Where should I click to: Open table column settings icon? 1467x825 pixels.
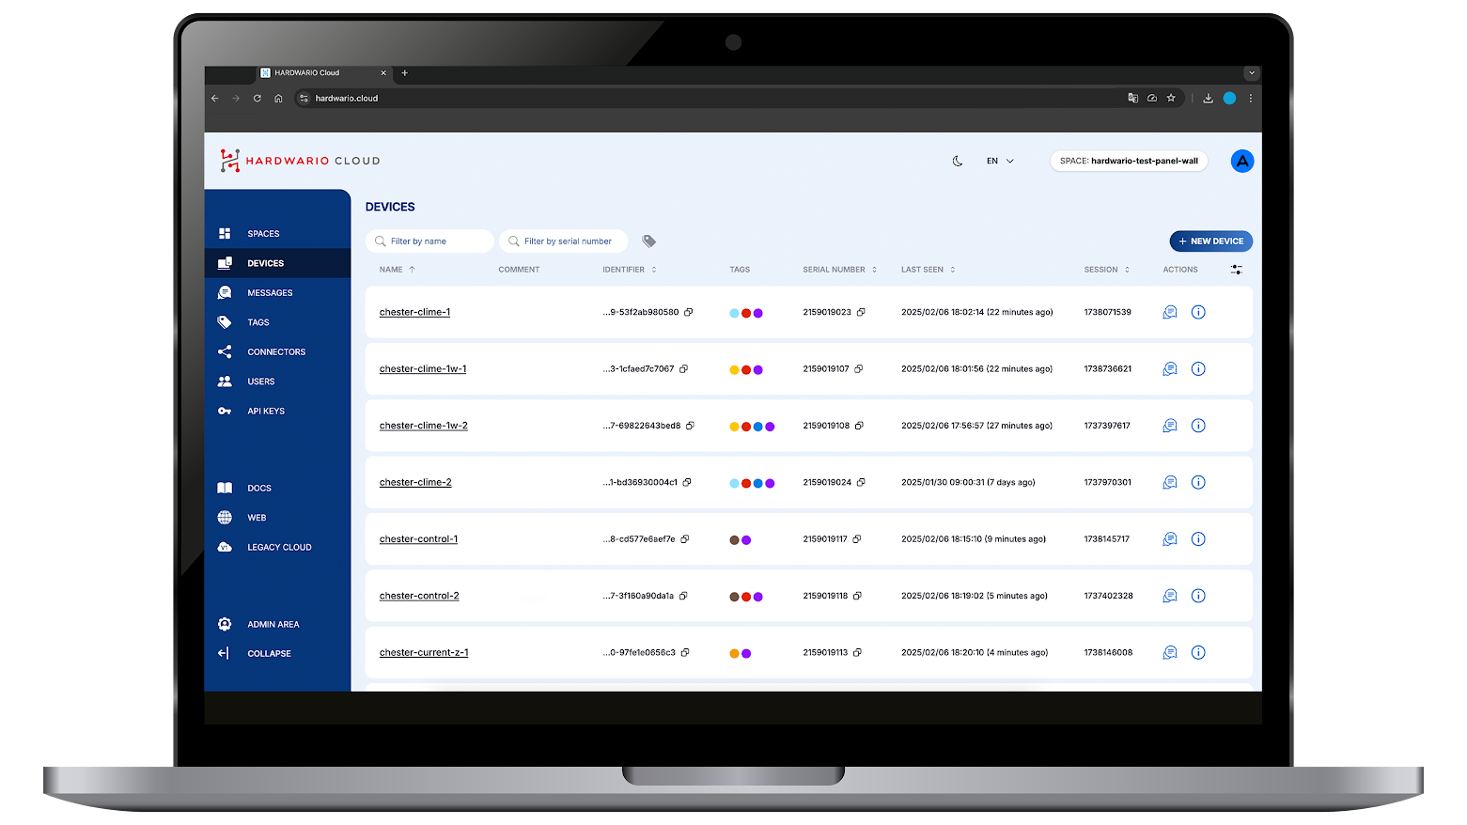[1236, 270]
